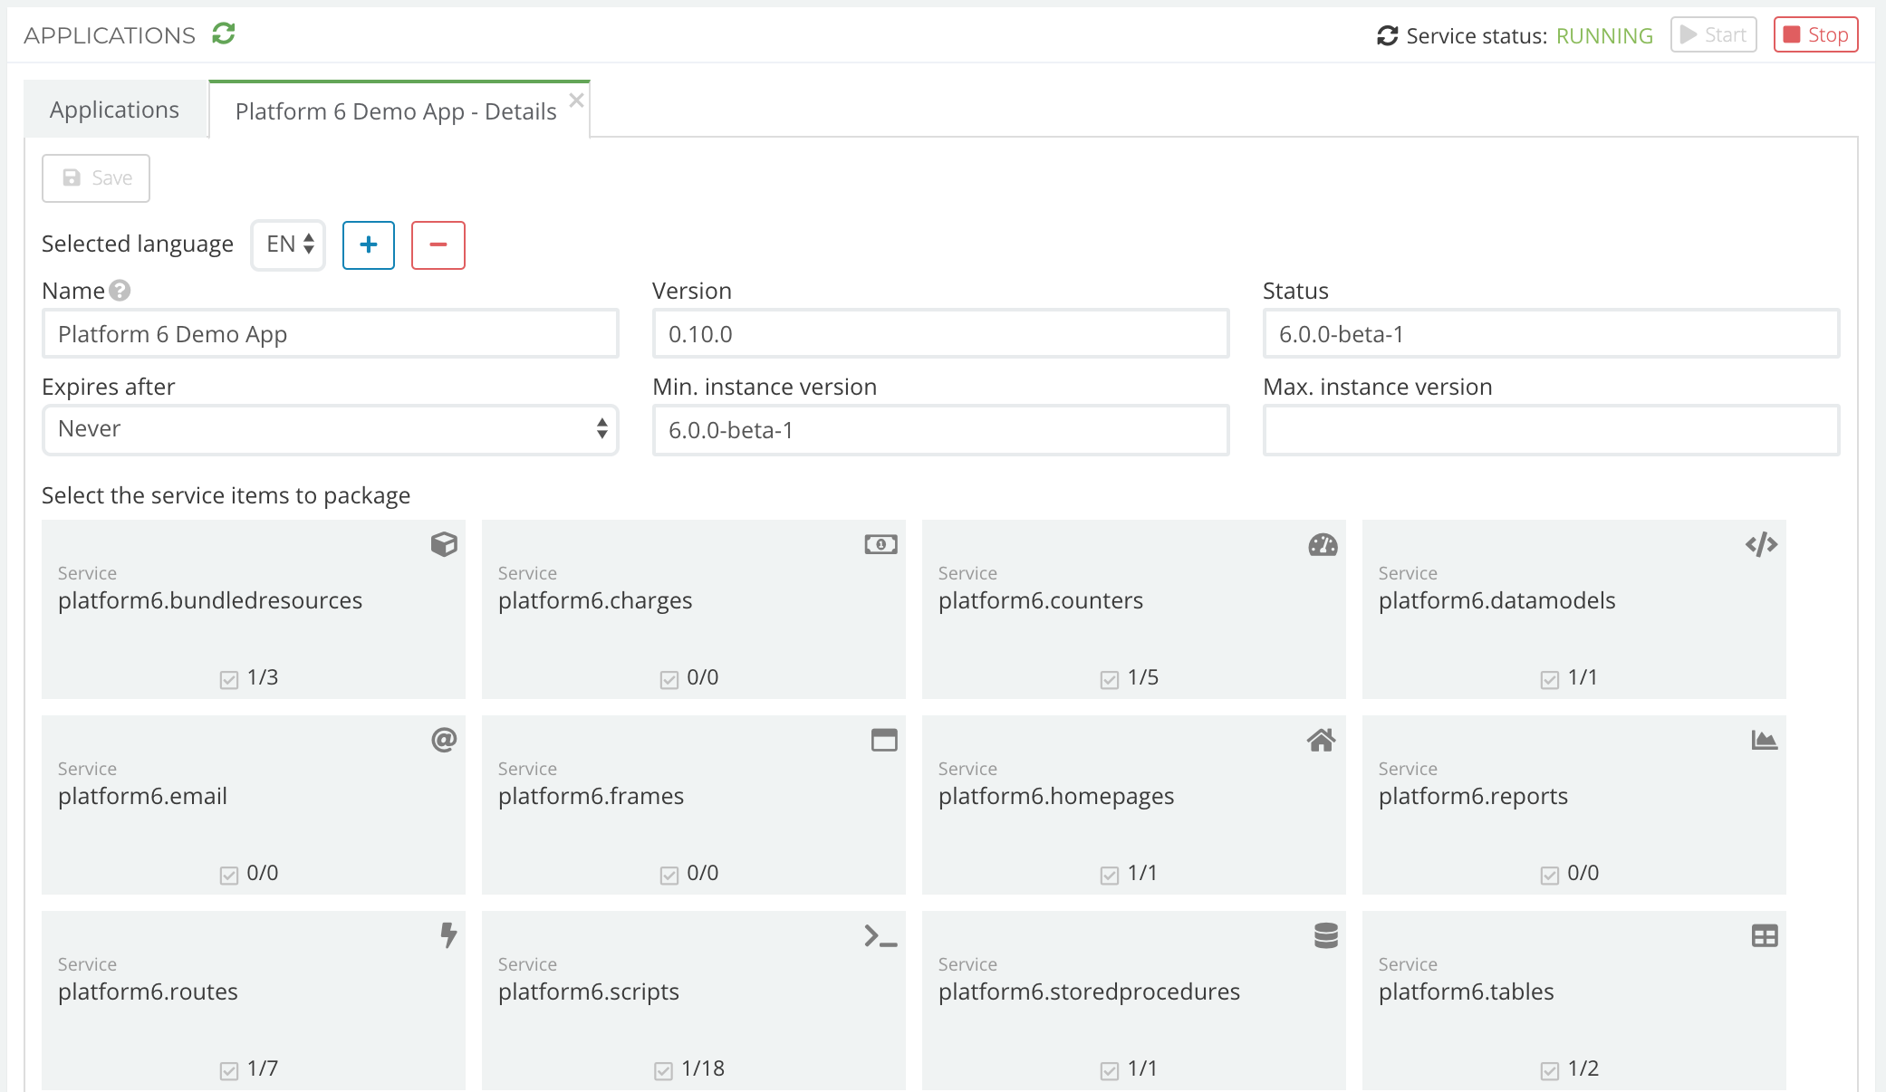Click the charges service dollar icon
Viewport: 1886px width, 1092px height.
[881, 545]
